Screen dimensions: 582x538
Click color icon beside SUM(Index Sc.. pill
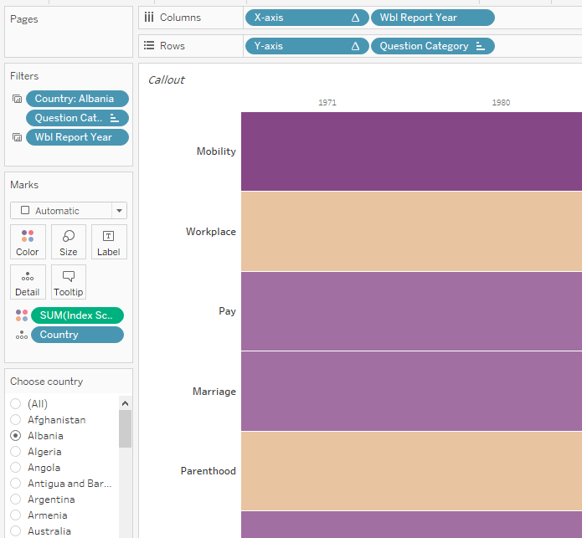22,315
